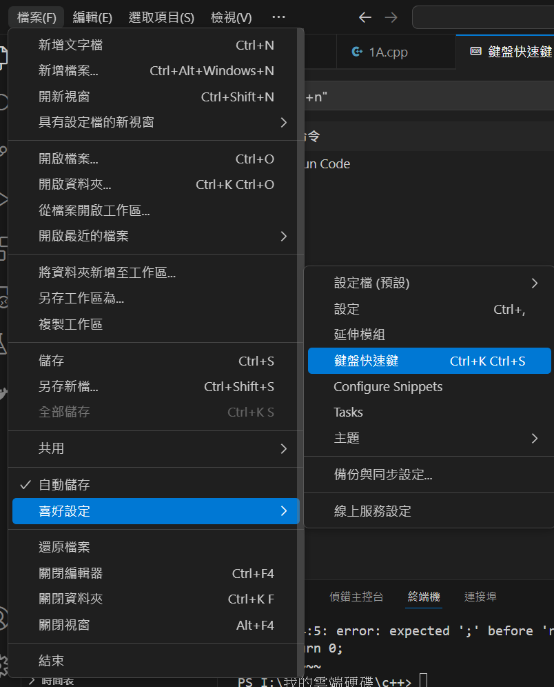Open 延伸模組 in the preferences submenu
This screenshot has height=687, width=554.
(429, 335)
